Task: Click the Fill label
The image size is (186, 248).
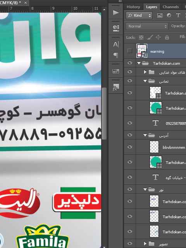Action: point(183,37)
